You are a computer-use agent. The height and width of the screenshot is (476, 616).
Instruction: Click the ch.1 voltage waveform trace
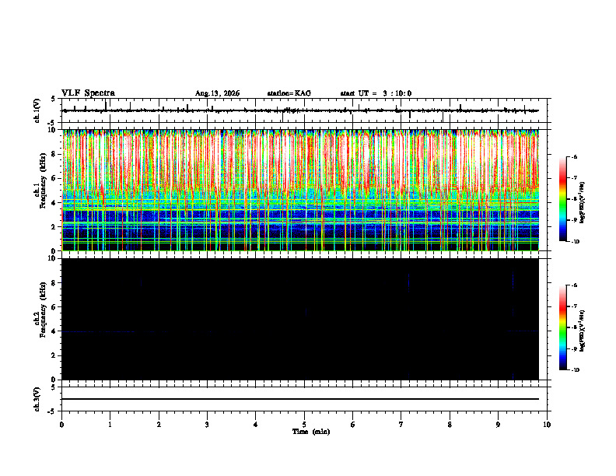(x=300, y=110)
